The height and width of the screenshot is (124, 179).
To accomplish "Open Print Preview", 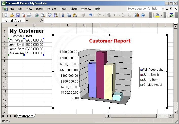I will click(x=43, y=15).
